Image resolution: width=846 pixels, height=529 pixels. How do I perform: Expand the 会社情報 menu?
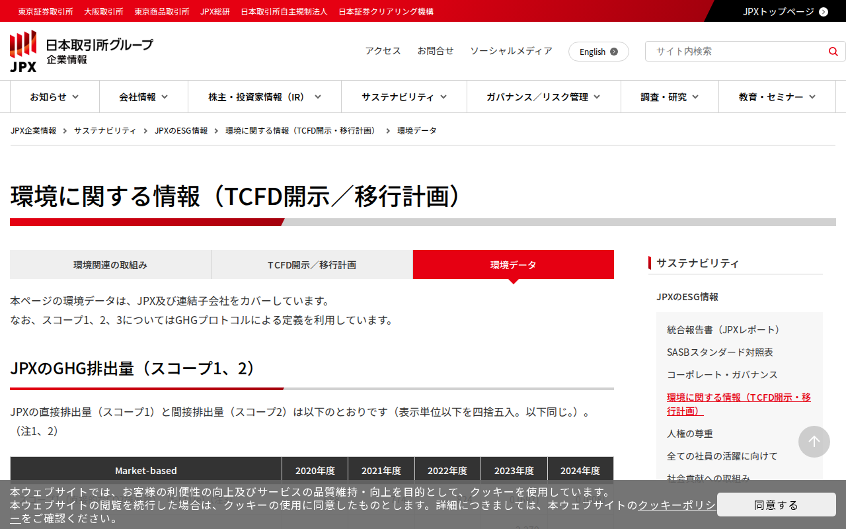coord(143,97)
